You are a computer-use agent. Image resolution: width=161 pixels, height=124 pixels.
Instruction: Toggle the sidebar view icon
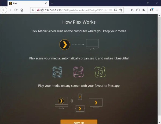tap(138, 10)
